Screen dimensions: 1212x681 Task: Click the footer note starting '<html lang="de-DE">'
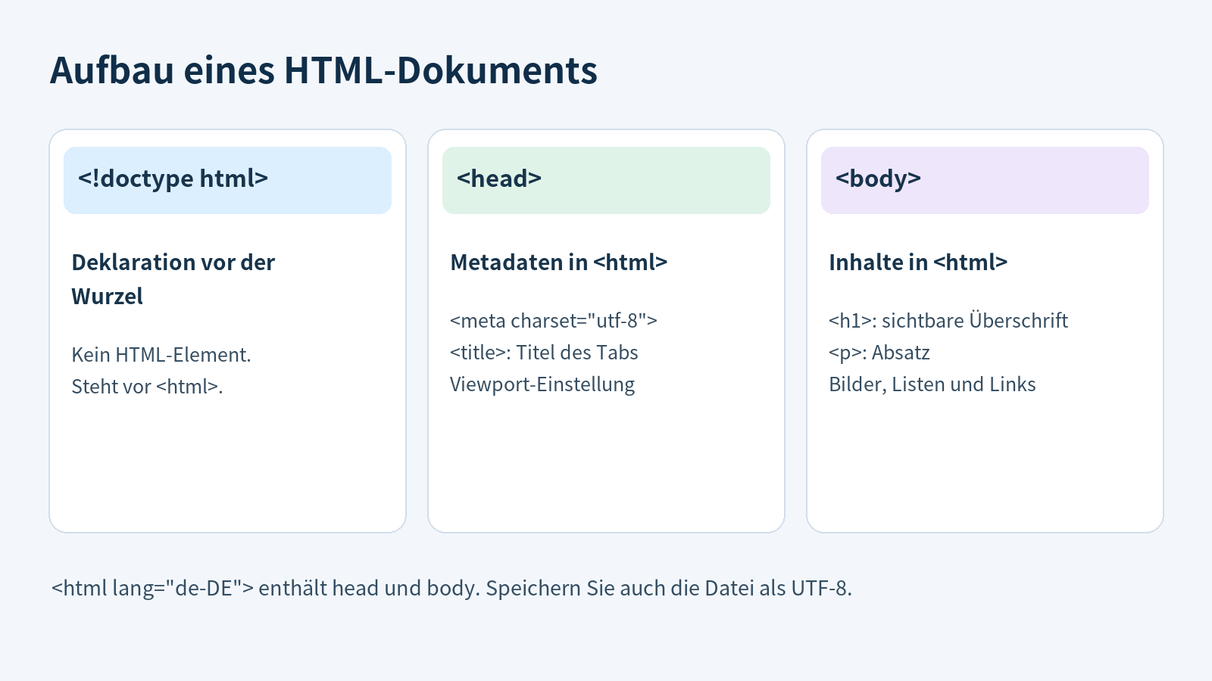point(451,588)
